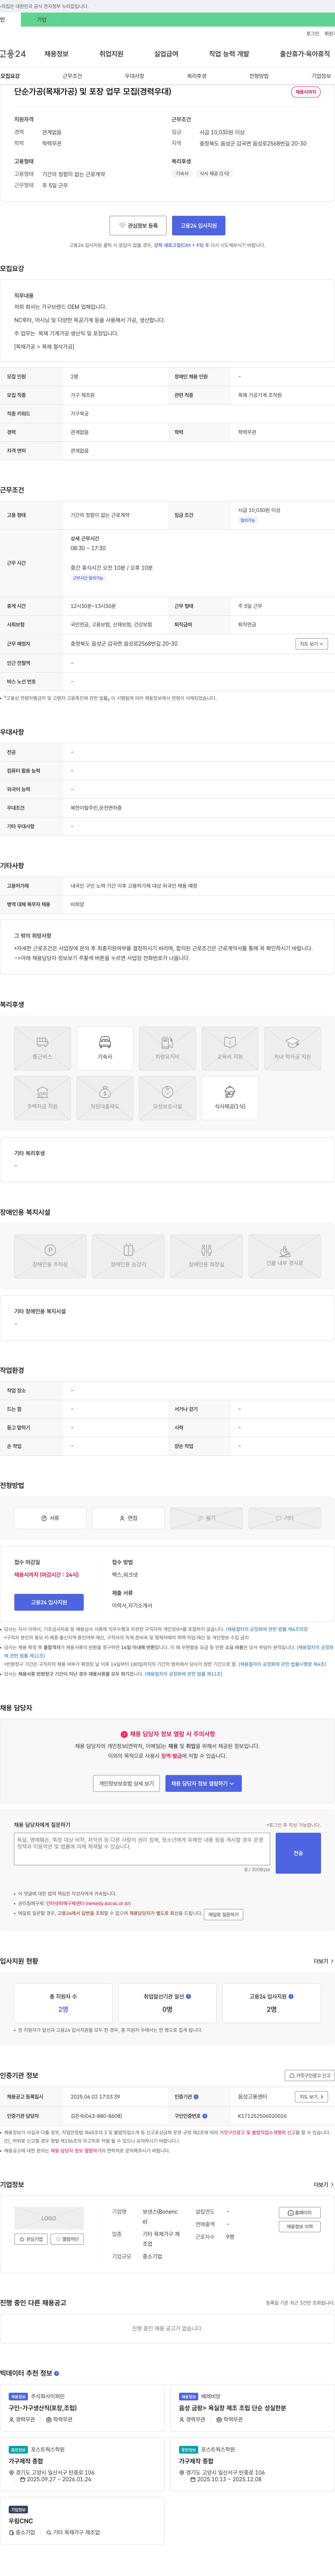Image resolution: width=335 pixels, height=2576 pixels.
Task: Open the 채용정보 top menu
Action: coord(57,54)
